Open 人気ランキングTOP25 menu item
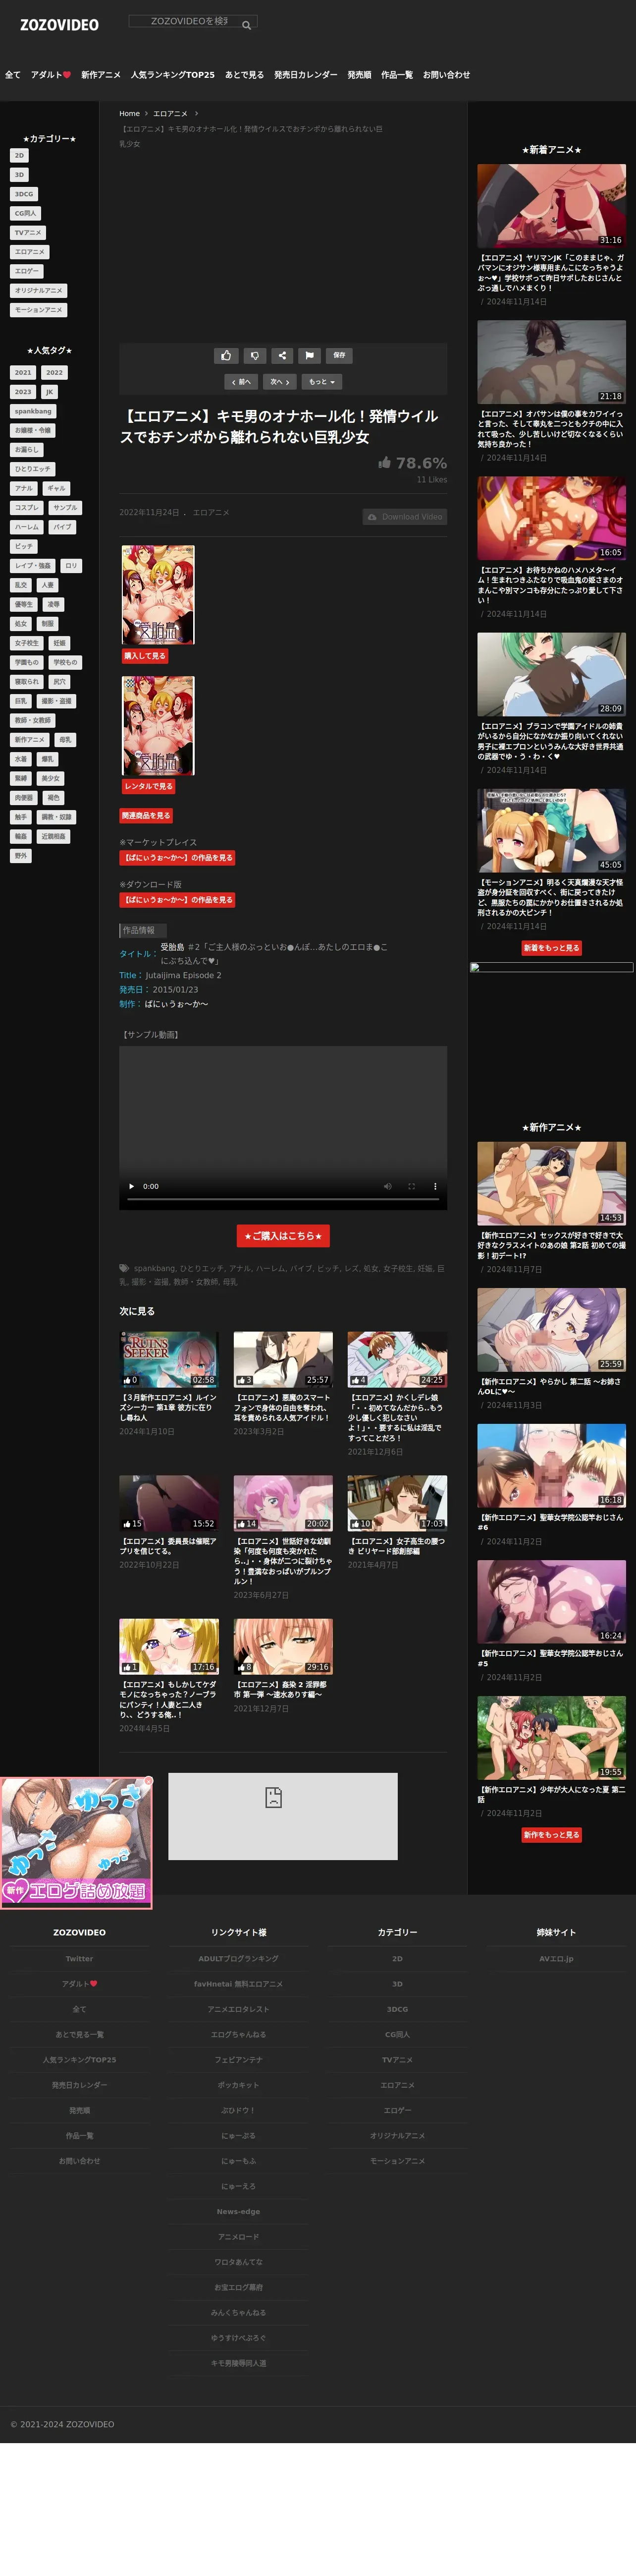 [173, 75]
